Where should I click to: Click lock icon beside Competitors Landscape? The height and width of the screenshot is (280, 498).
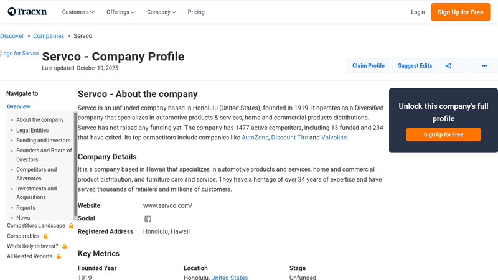pos(71,226)
